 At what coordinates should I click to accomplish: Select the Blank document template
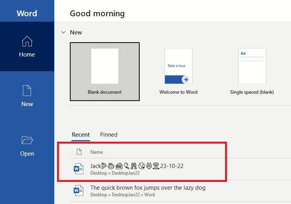click(x=105, y=72)
